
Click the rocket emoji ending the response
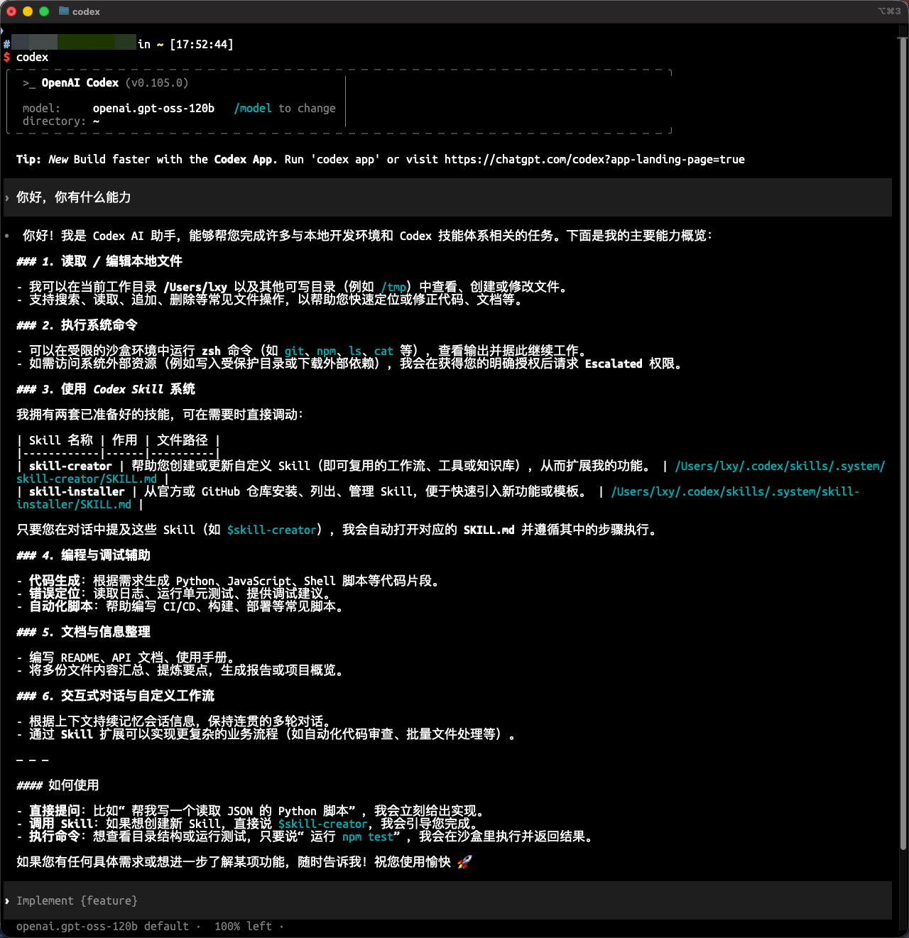(x=464, y=862)
